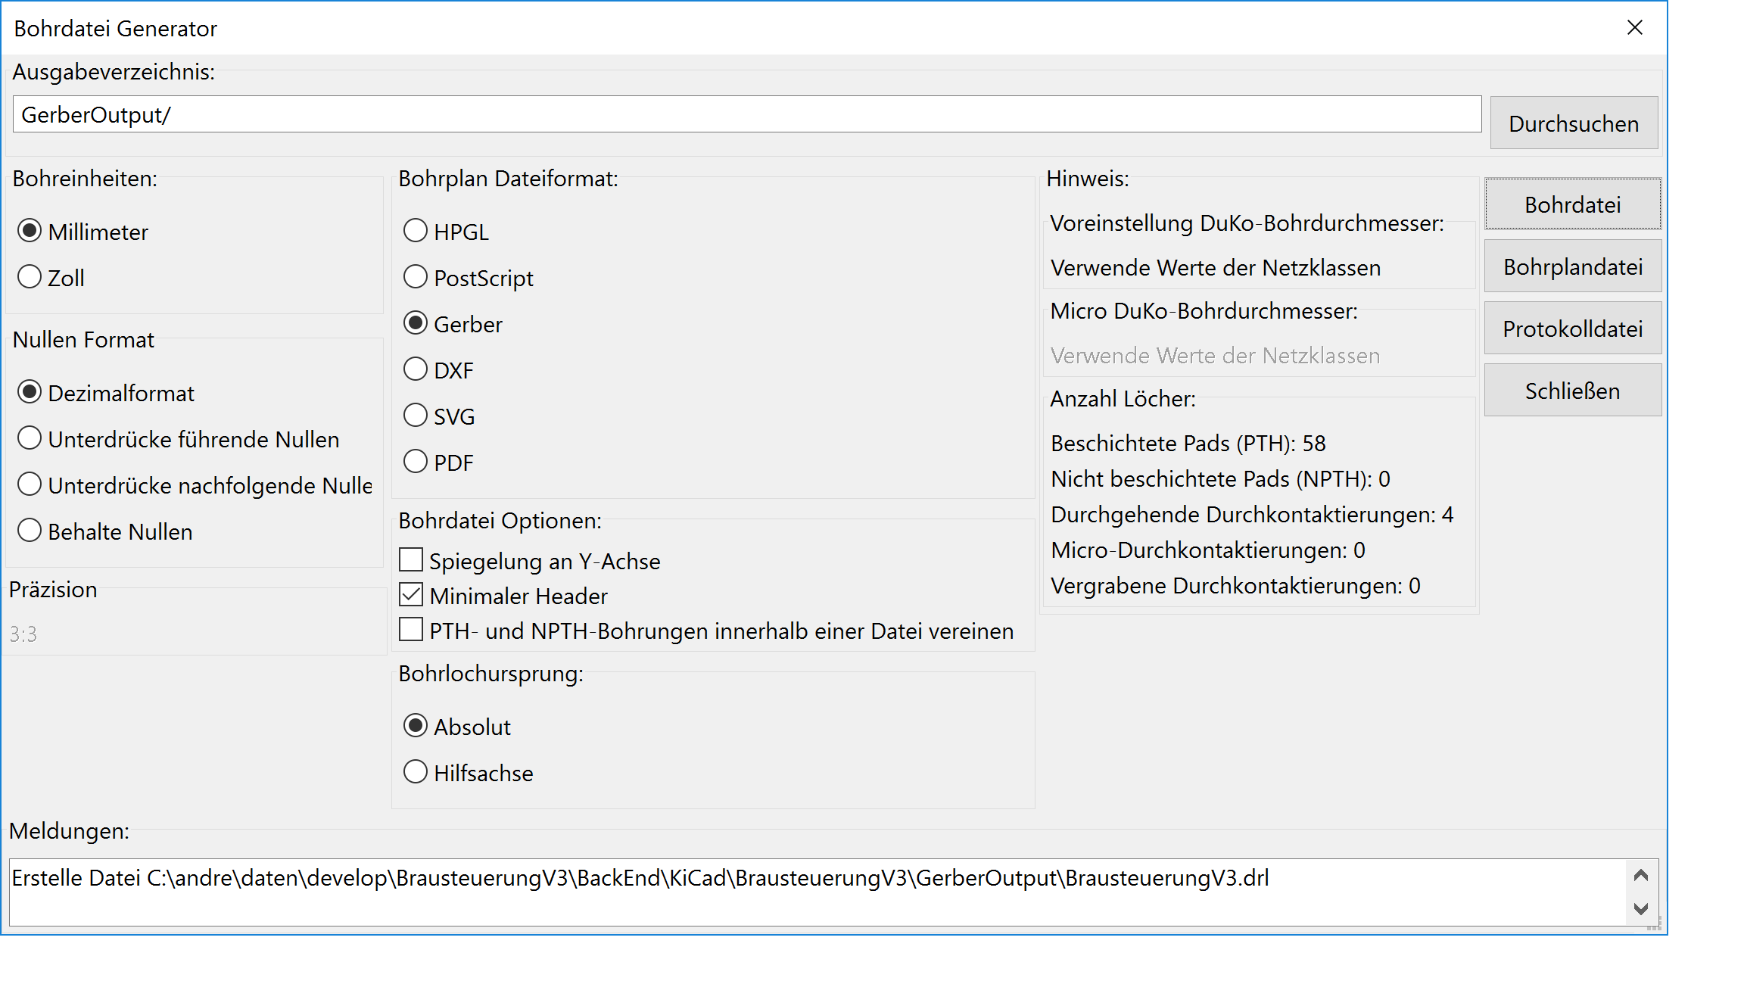1744x981 pixels.
Task: Click Nicht beschichtete Pads (NPTH): 0
Action: [1220, 479]
